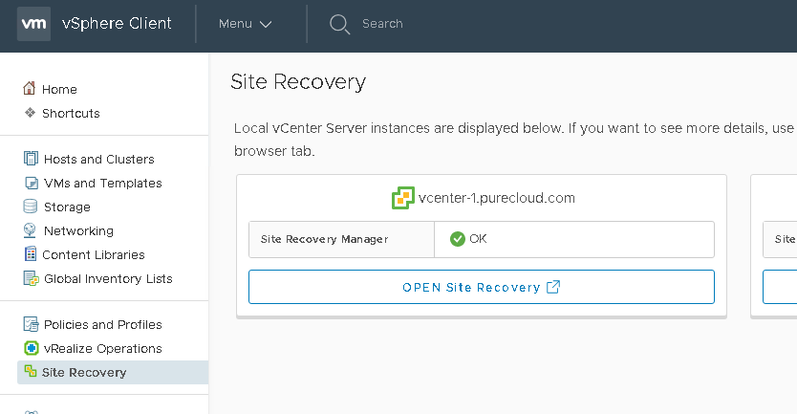Viewport: 797px width, 414px height.
Task: Focus the Search input field
Action: [x=382, y=24]
